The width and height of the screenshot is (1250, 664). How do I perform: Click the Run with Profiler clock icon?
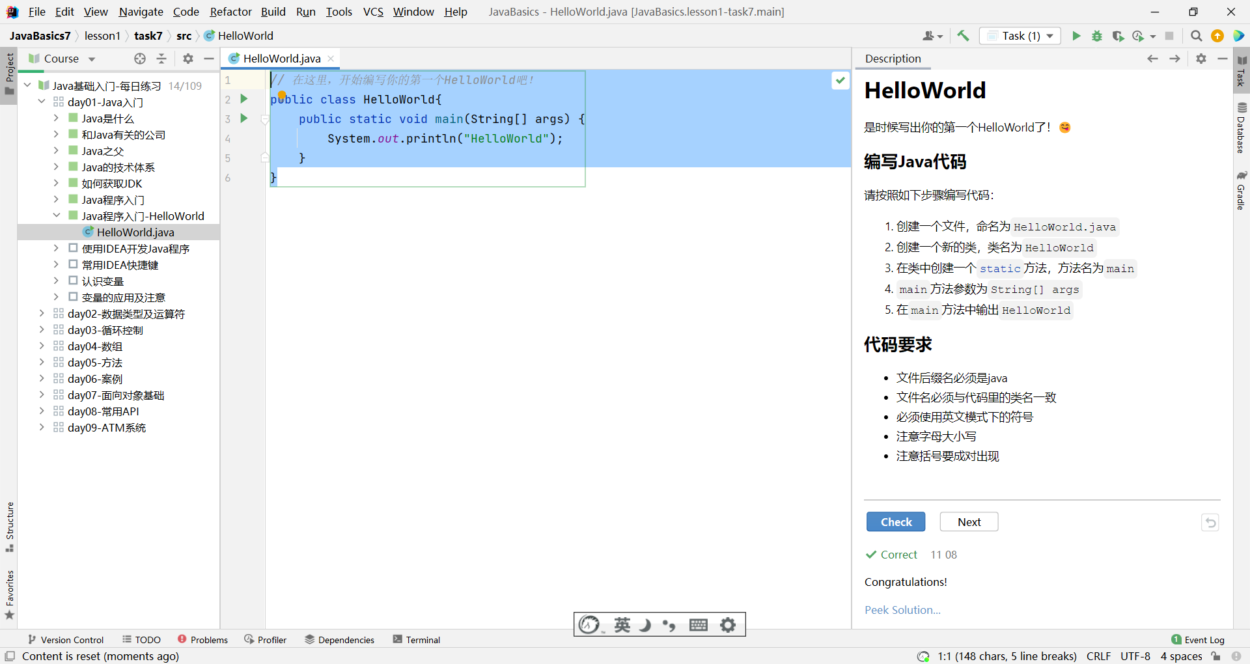point(1139,36)
